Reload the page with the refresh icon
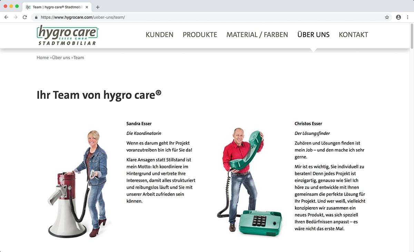 pyautogui.click(x=25, y=17)
